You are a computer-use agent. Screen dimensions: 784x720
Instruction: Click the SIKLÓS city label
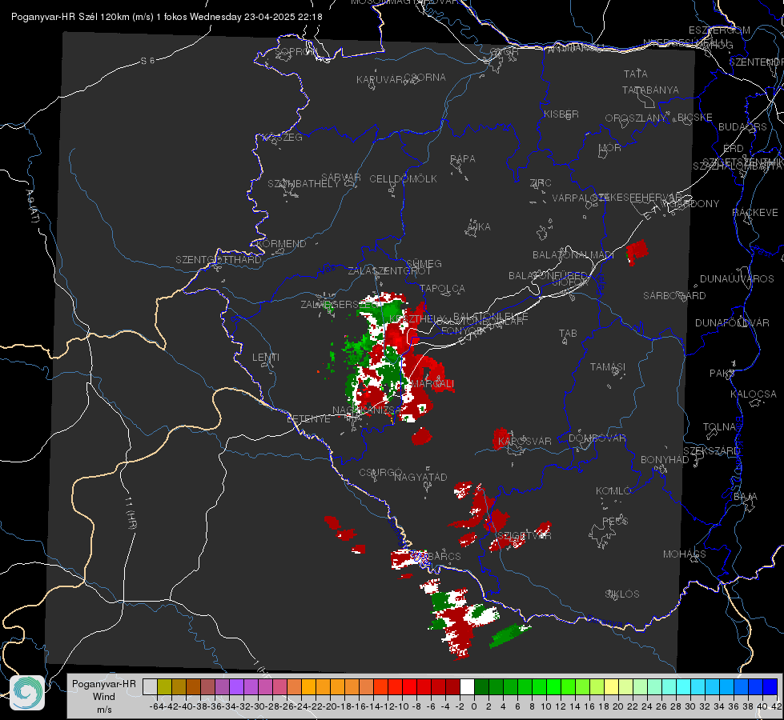coord(622,594)
